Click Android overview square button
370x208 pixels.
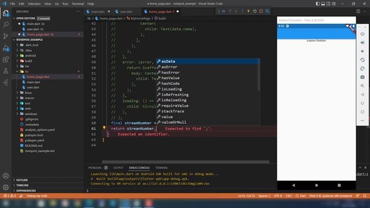pos(339,185)
